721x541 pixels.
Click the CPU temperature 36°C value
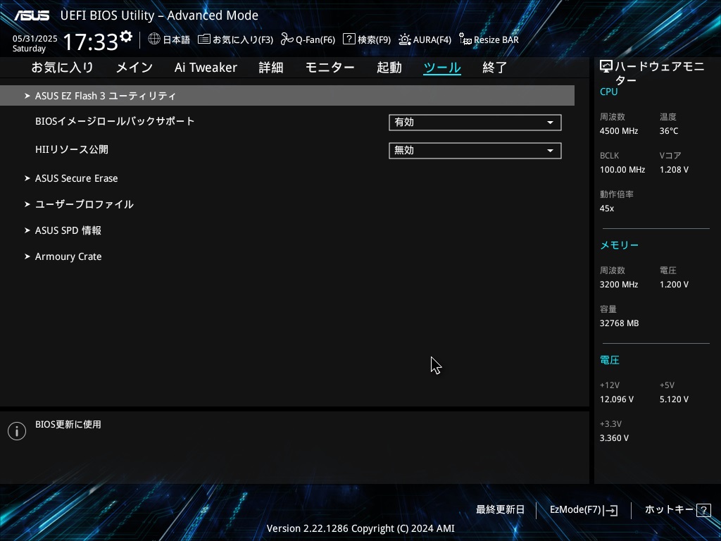click(x=669, y=131)
